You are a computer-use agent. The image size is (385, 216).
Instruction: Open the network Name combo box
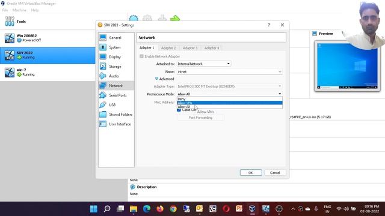pyautogui.click(x=229, y=72)
